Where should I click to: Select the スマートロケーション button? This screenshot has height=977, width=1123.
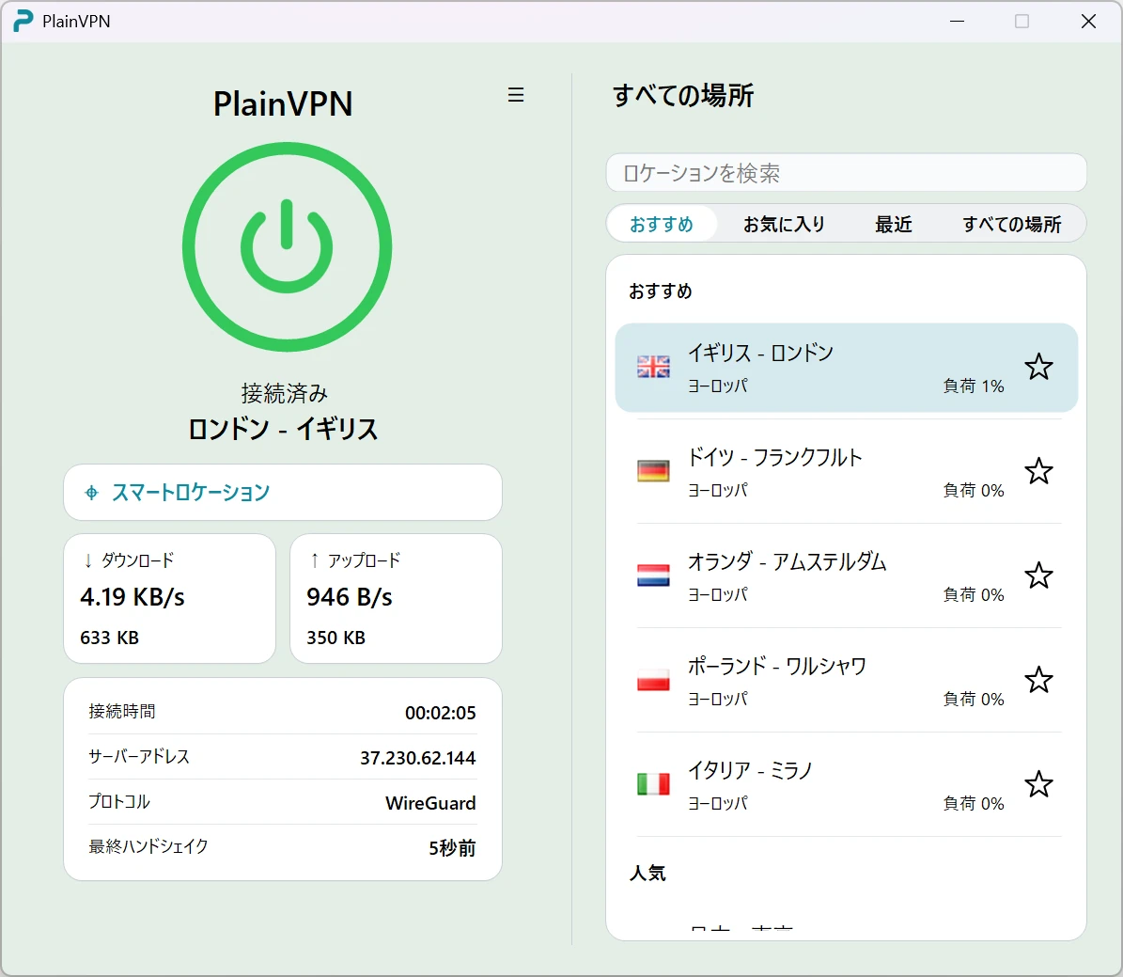(283, 493)
